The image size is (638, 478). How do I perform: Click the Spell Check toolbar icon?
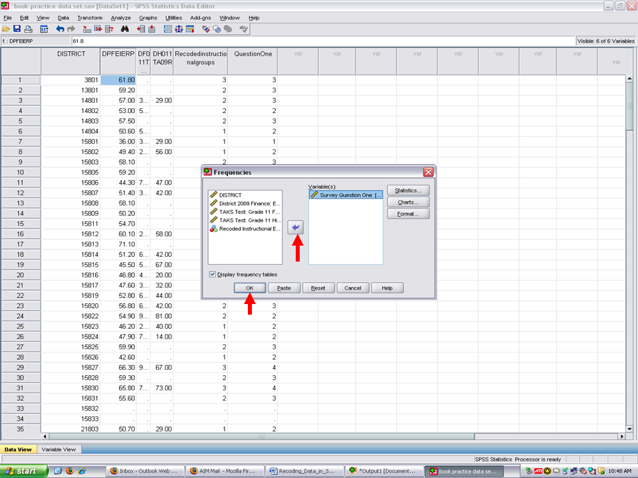click(244, 29)
